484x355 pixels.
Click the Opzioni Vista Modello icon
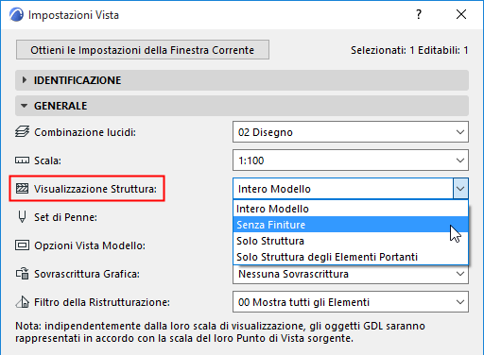[22, 245]
